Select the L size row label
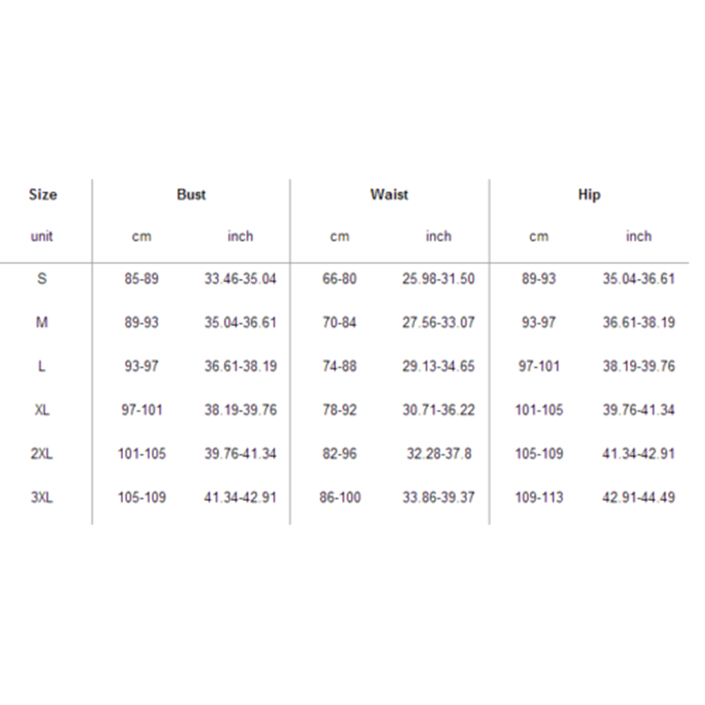This screenshot has width=705, height=705. [x=42, y=366]
